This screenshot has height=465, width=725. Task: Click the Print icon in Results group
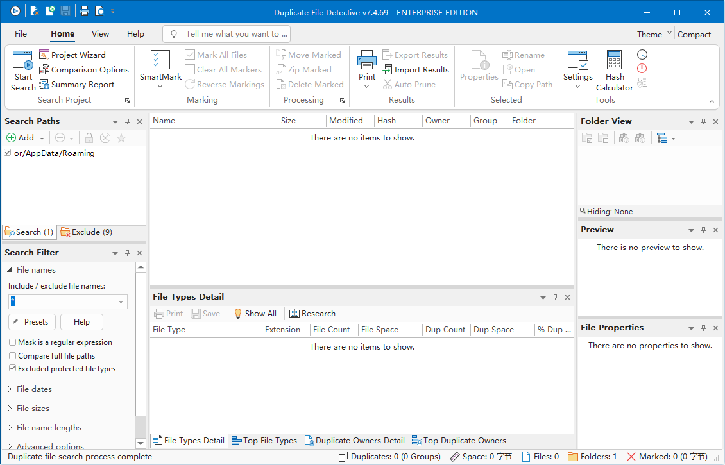click(x=367, y=61)
